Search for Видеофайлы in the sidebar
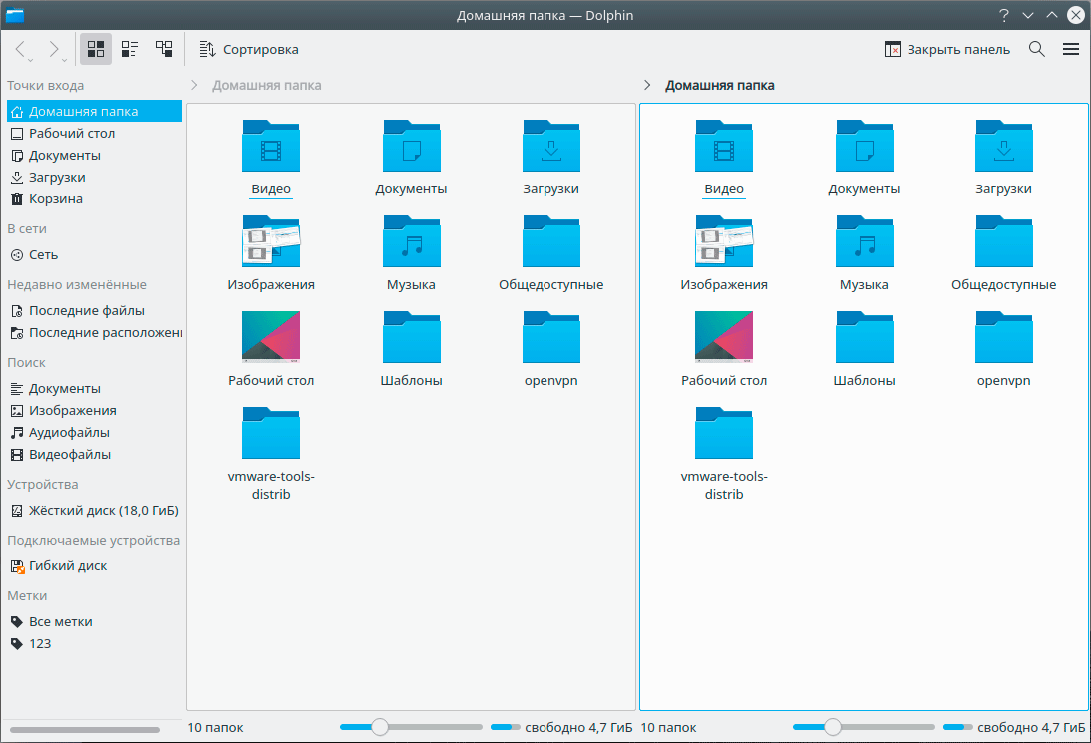The height and width of the screenshot is (743, 1091). coord(95,455)
